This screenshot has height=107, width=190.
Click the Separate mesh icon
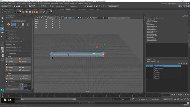tap(20, 59)
